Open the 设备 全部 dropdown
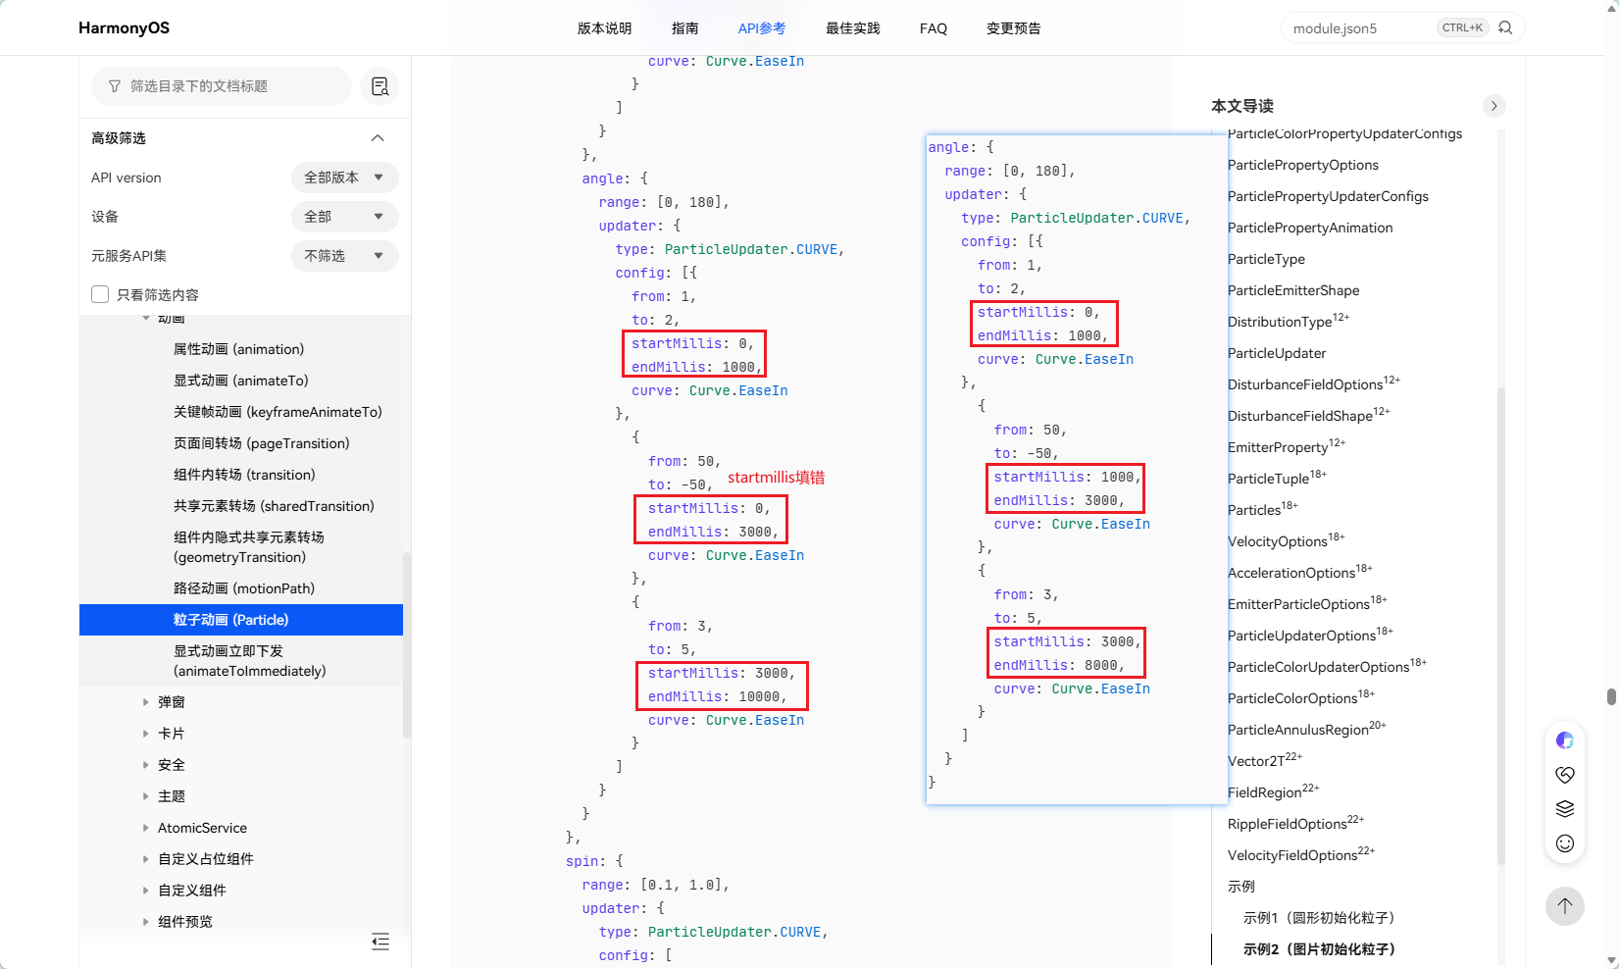This screenshot has width=1619, height=969. 345,217
